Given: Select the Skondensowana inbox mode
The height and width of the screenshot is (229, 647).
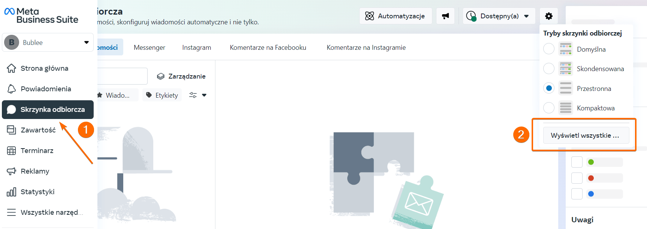Looking at the screenshot, I should [x=549, y=68].
